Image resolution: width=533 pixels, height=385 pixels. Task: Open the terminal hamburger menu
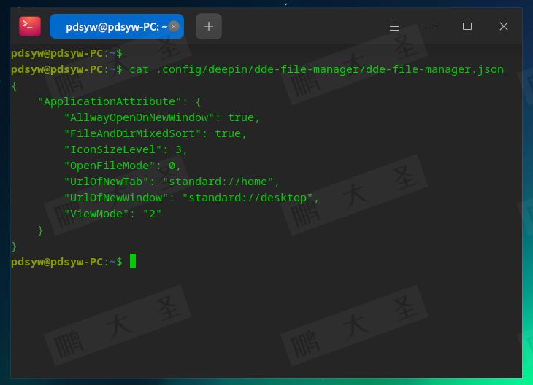click(394, 26)
